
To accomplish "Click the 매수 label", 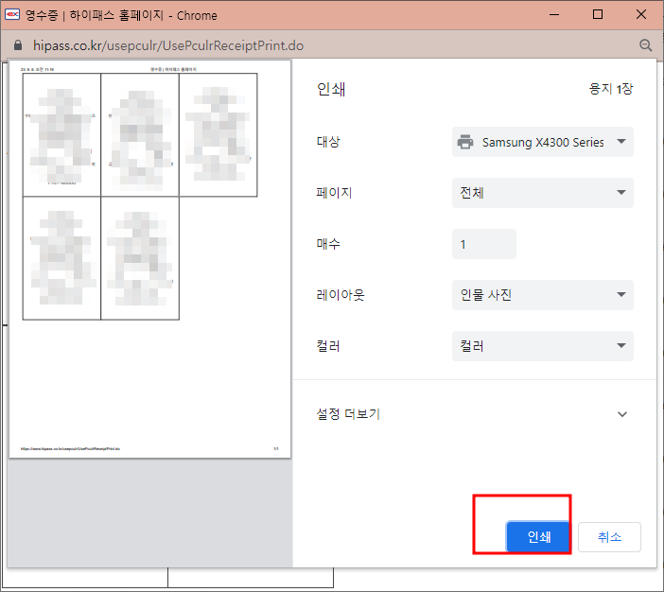I will click(x=328, y=244).
